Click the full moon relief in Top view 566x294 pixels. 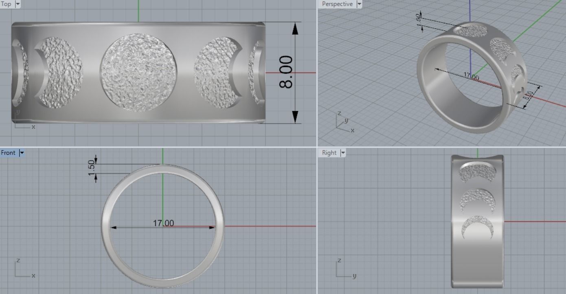coord(138,72)
